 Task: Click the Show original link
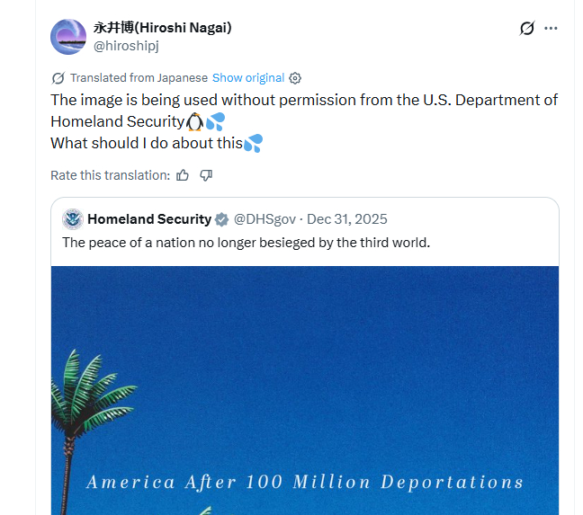click(247, 78)
